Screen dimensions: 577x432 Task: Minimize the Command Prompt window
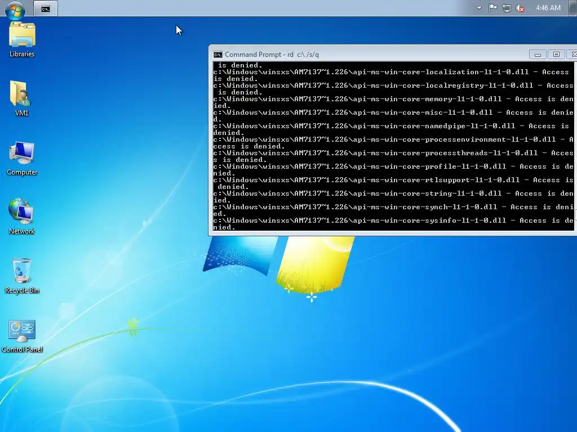(538, 55)
